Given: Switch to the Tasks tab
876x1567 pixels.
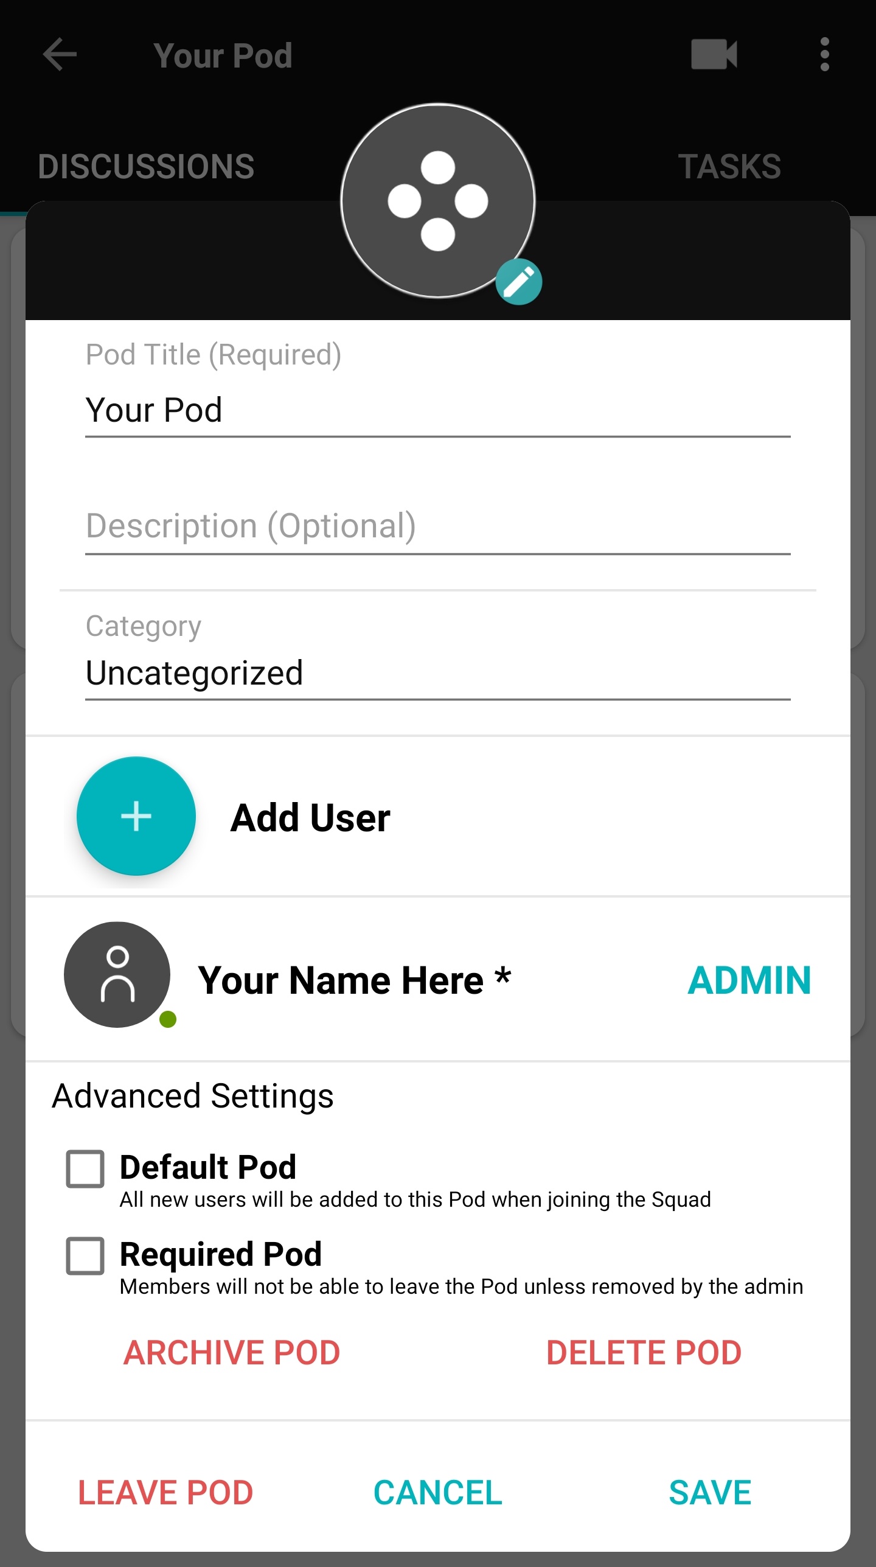Looking at the screenshot, I should point(729,166).
